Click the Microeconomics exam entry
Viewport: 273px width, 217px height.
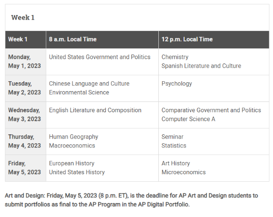[184, 172]
